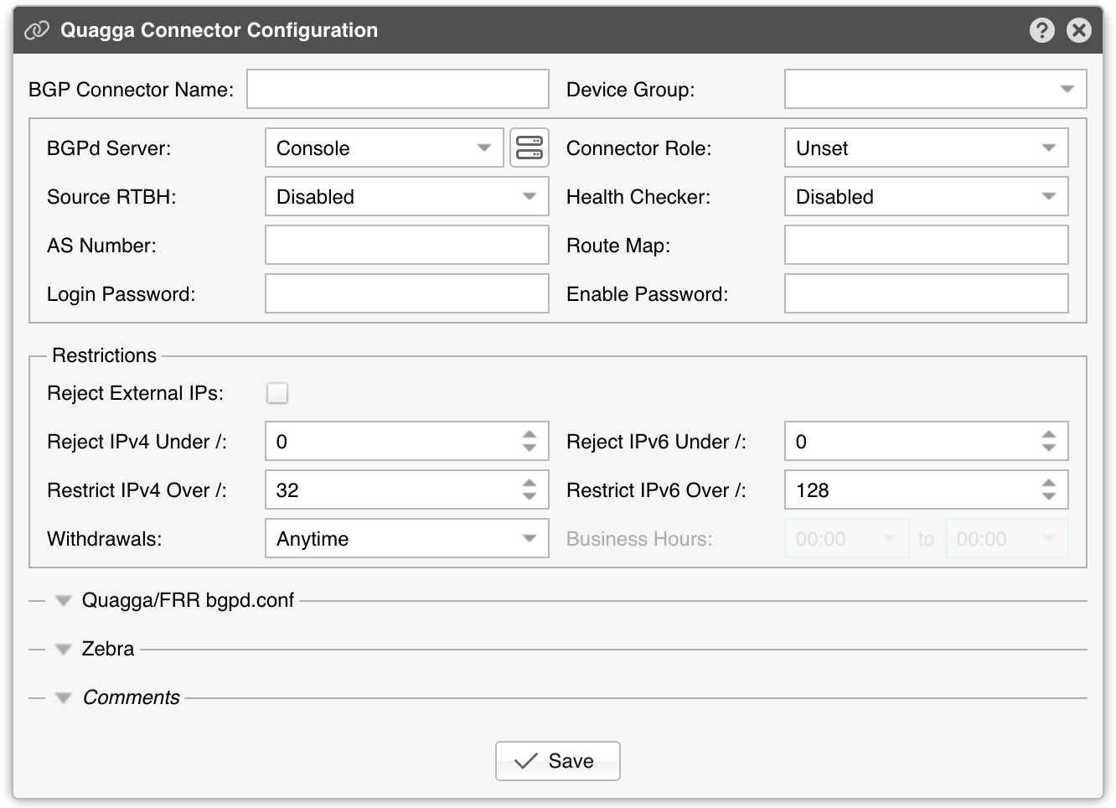
Task: Expand the Quagga/FRR bgpd.conf section
Action: [x=64, y=601]
